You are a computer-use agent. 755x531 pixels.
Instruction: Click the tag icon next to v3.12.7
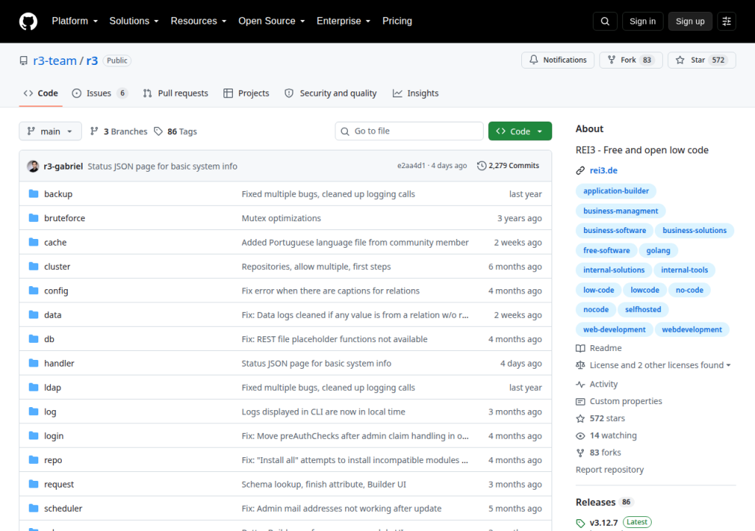tap(580, 524)
